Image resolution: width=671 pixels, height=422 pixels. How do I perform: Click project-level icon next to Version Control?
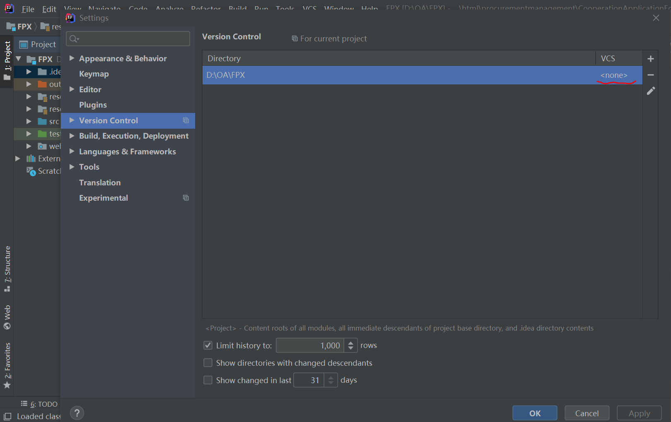tap(186, 120)
